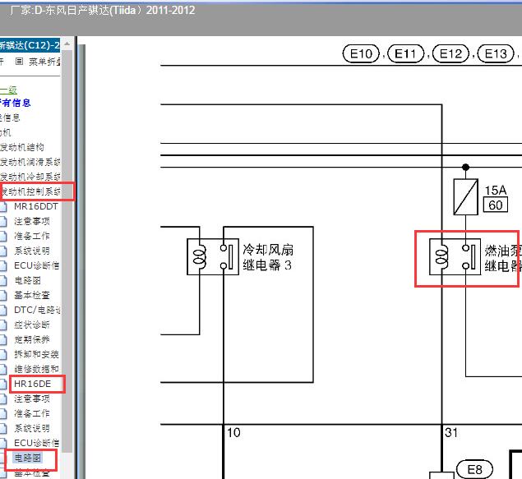This screenshot has height=479, width=522.
Task: Open 症状诊断 tree item
Action: (x=31, y=325)
